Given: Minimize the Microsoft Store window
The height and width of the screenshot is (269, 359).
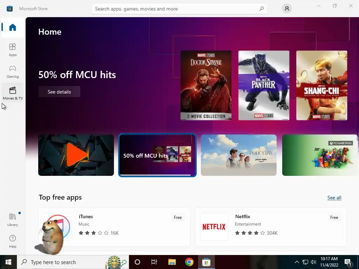Looking at the screenshot, I should click(318, 6).
